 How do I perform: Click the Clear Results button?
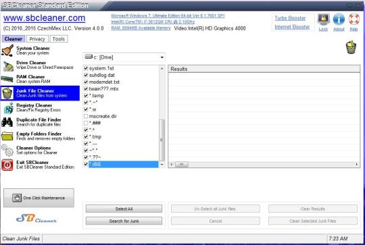313,209
